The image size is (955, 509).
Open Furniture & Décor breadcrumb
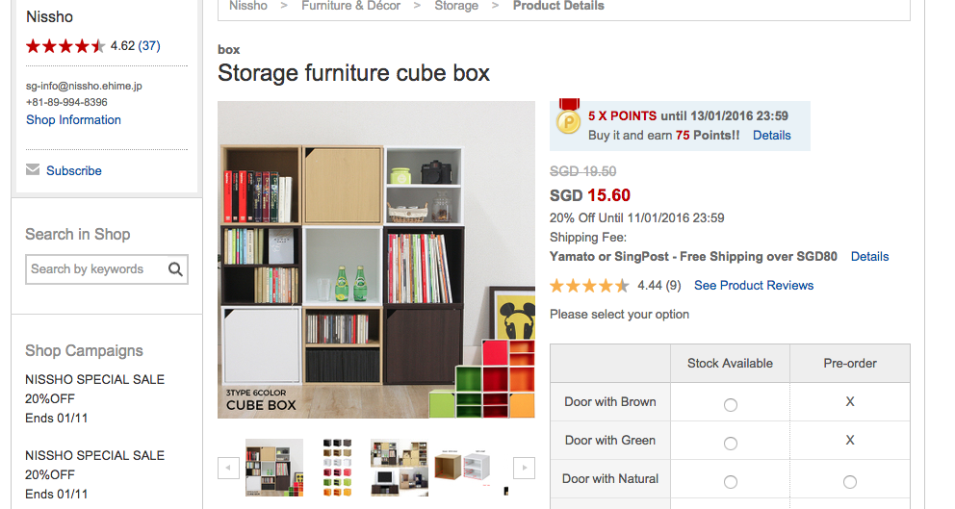click(350, 6)
